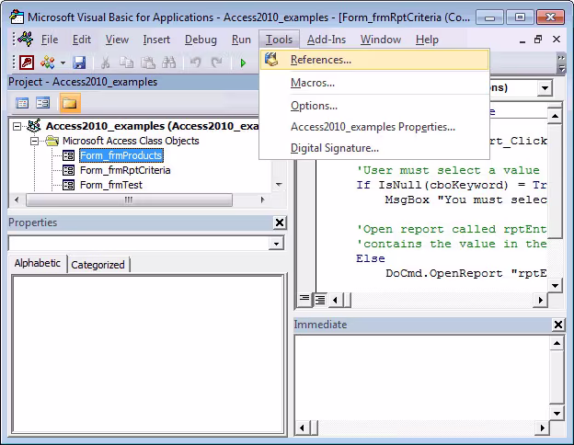Click the View Microsoft Access key icon
The height and width of the screenshot is (445, 574).
(27, 63)
